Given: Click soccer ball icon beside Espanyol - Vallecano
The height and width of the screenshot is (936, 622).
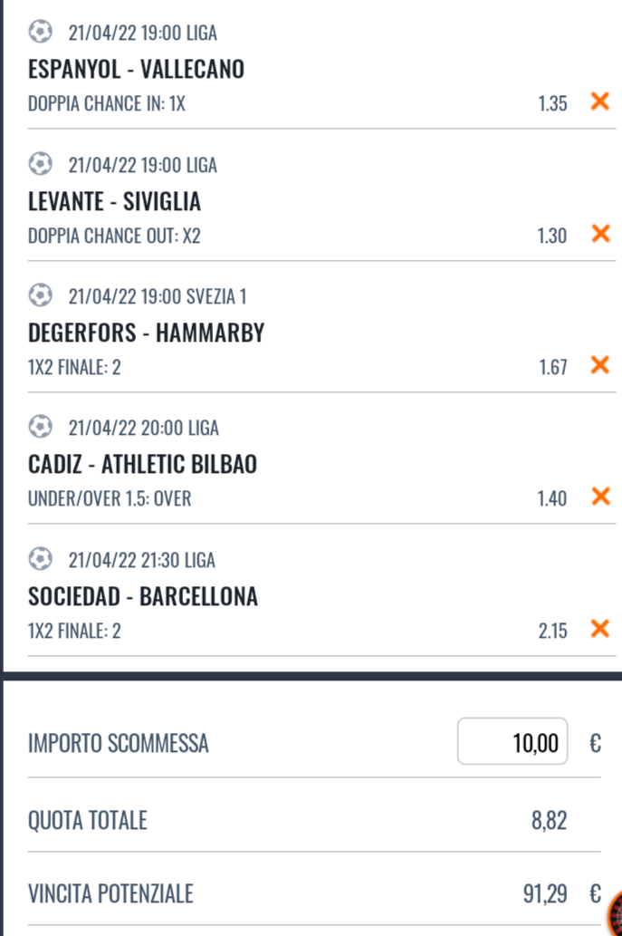Looking at the screenshot, I should coord(40,33).
